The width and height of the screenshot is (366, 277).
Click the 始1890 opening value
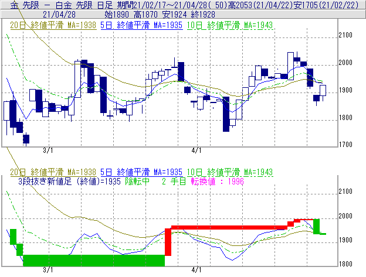(x=117, y=15)
